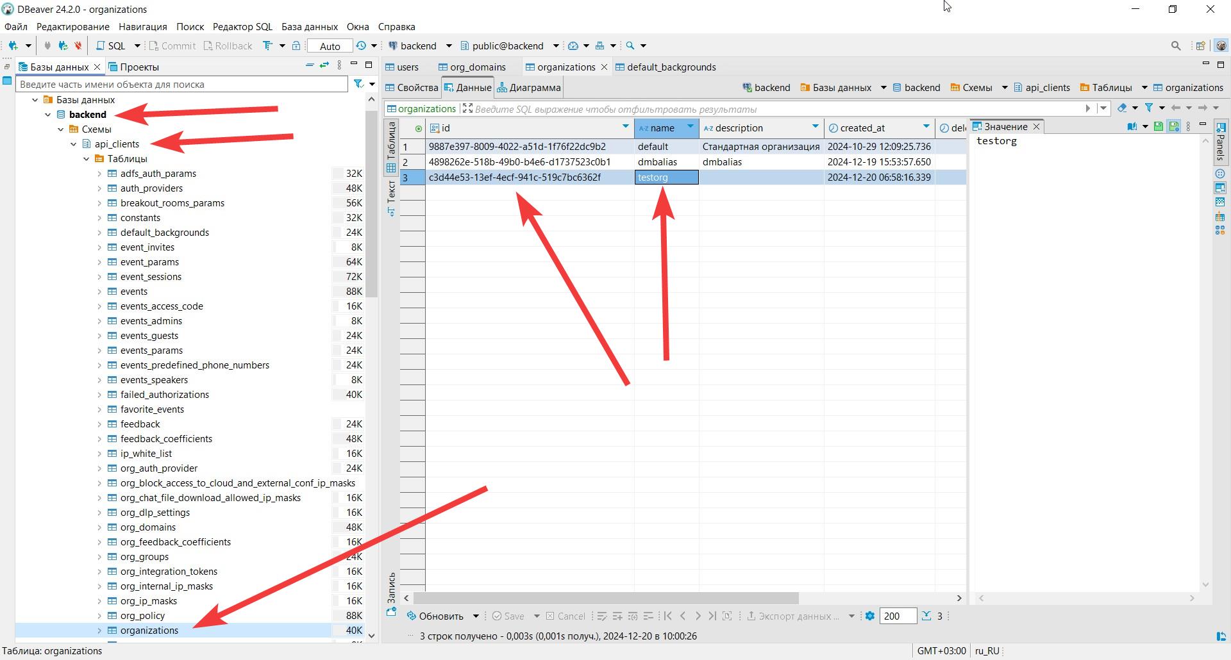
Task: Open the Свойства tab
Action: click(x=412, y=87)
